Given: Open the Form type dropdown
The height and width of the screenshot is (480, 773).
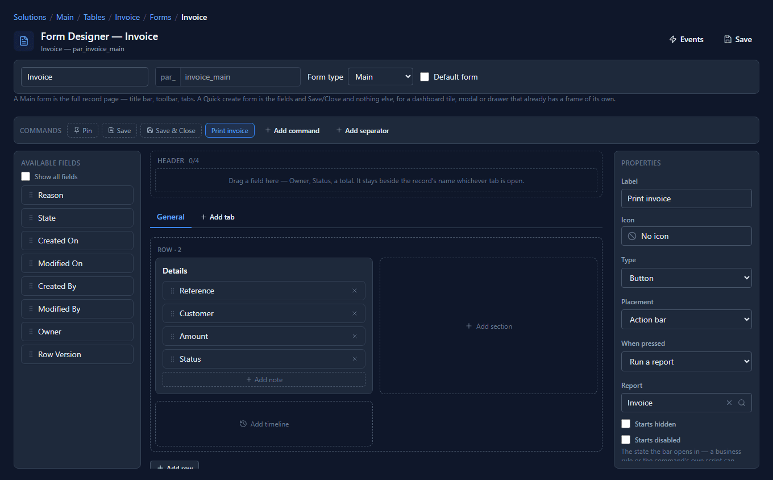Looking at the screenshot, I should click(380, 77).
